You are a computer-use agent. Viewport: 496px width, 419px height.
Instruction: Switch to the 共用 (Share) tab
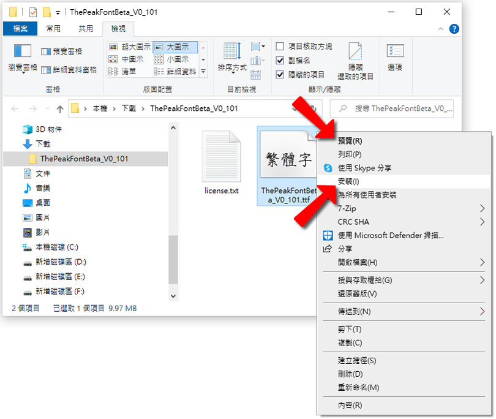pyautogui.click(x=86, y=28)
